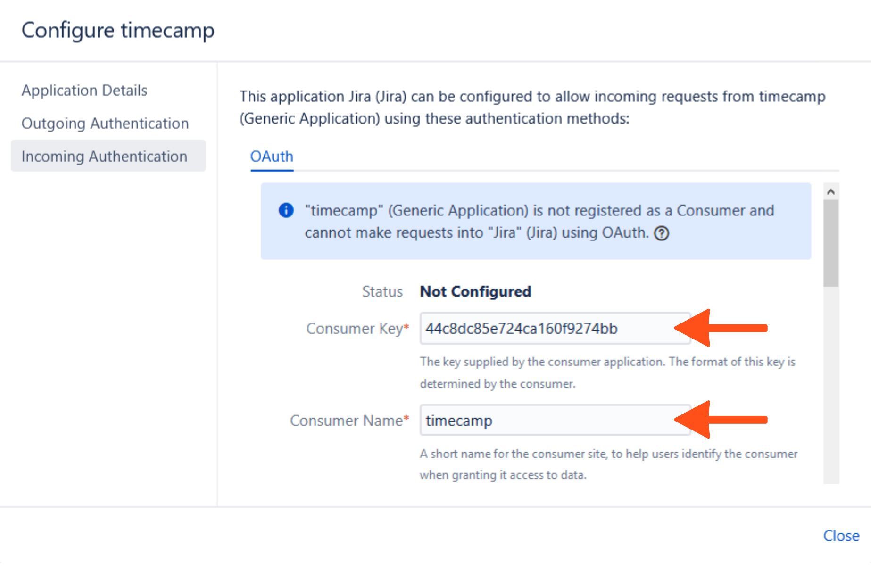The height and width of the screenshot is (571, 879).
Task: Switch to the OAuth tab
Action: [x=272, y=157]
